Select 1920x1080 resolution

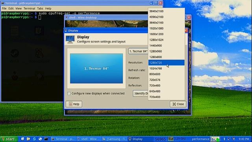(x=166, y=28)
